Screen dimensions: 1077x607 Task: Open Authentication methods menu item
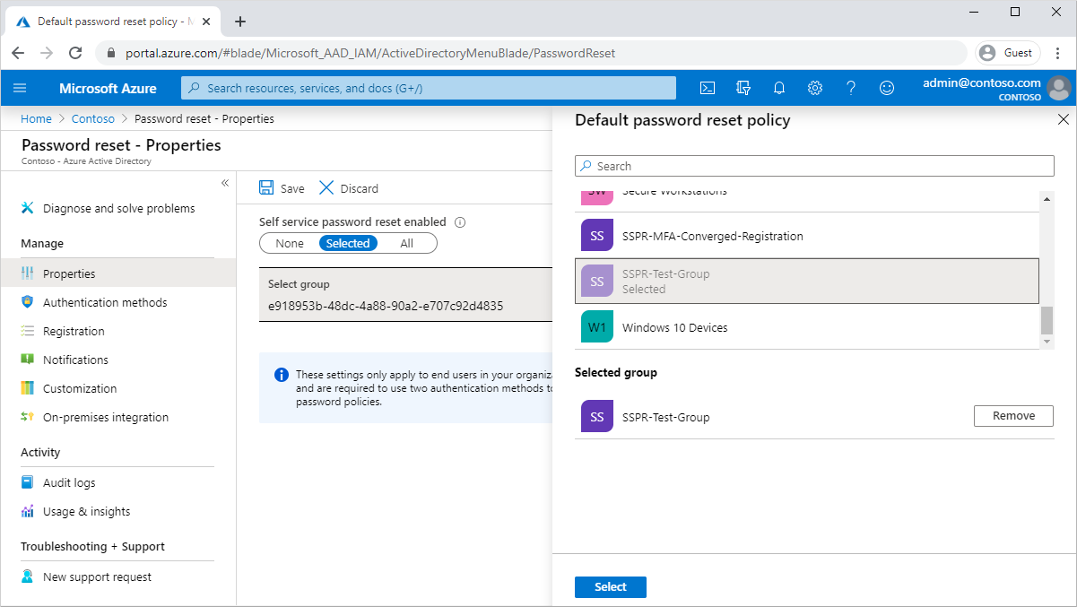(x=105, y=302)
